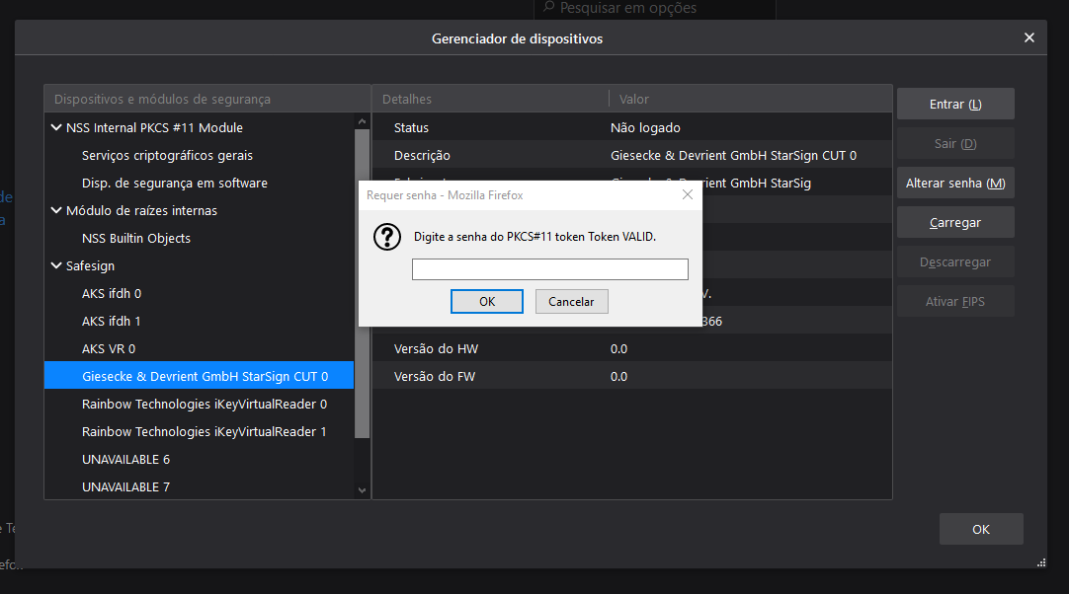Click the Alterar senha button
The height and width of the screenshot is (594, 1069).
(954, 183)
